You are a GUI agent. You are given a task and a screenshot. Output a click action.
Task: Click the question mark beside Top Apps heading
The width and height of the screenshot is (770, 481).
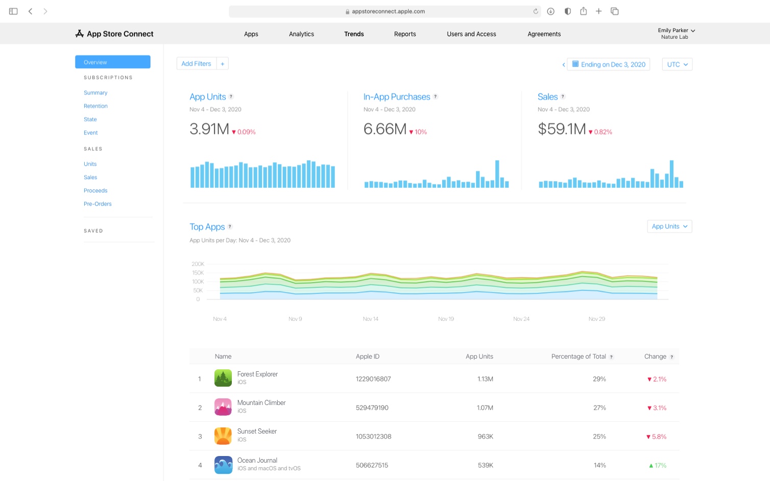230,226
